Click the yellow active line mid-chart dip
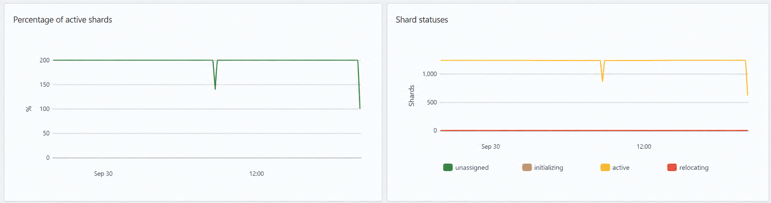The height and width of the screenshot is (203, 771). tap(603, 81)
